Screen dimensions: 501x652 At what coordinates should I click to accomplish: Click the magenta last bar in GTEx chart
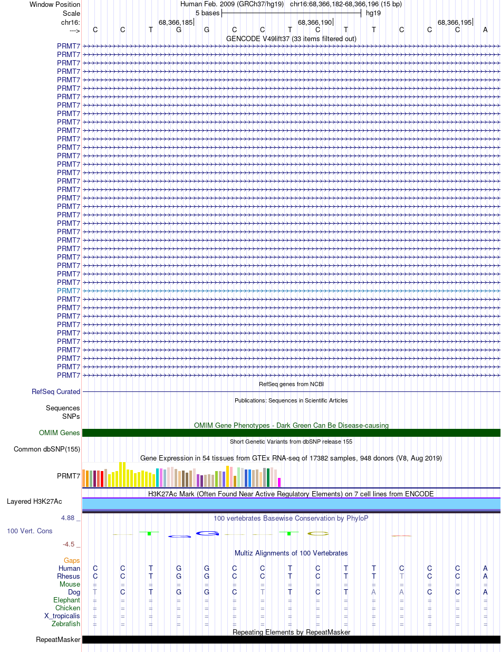(x=280, y=482)
